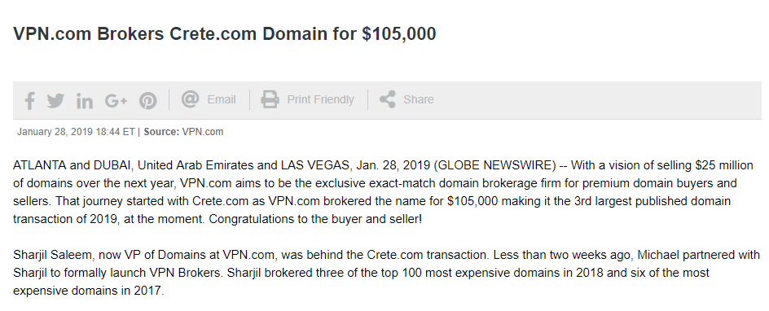Image resolution: width=769 pixels, height=311 pixels.
Task: Click the printer icon
Action: point(270,99)
